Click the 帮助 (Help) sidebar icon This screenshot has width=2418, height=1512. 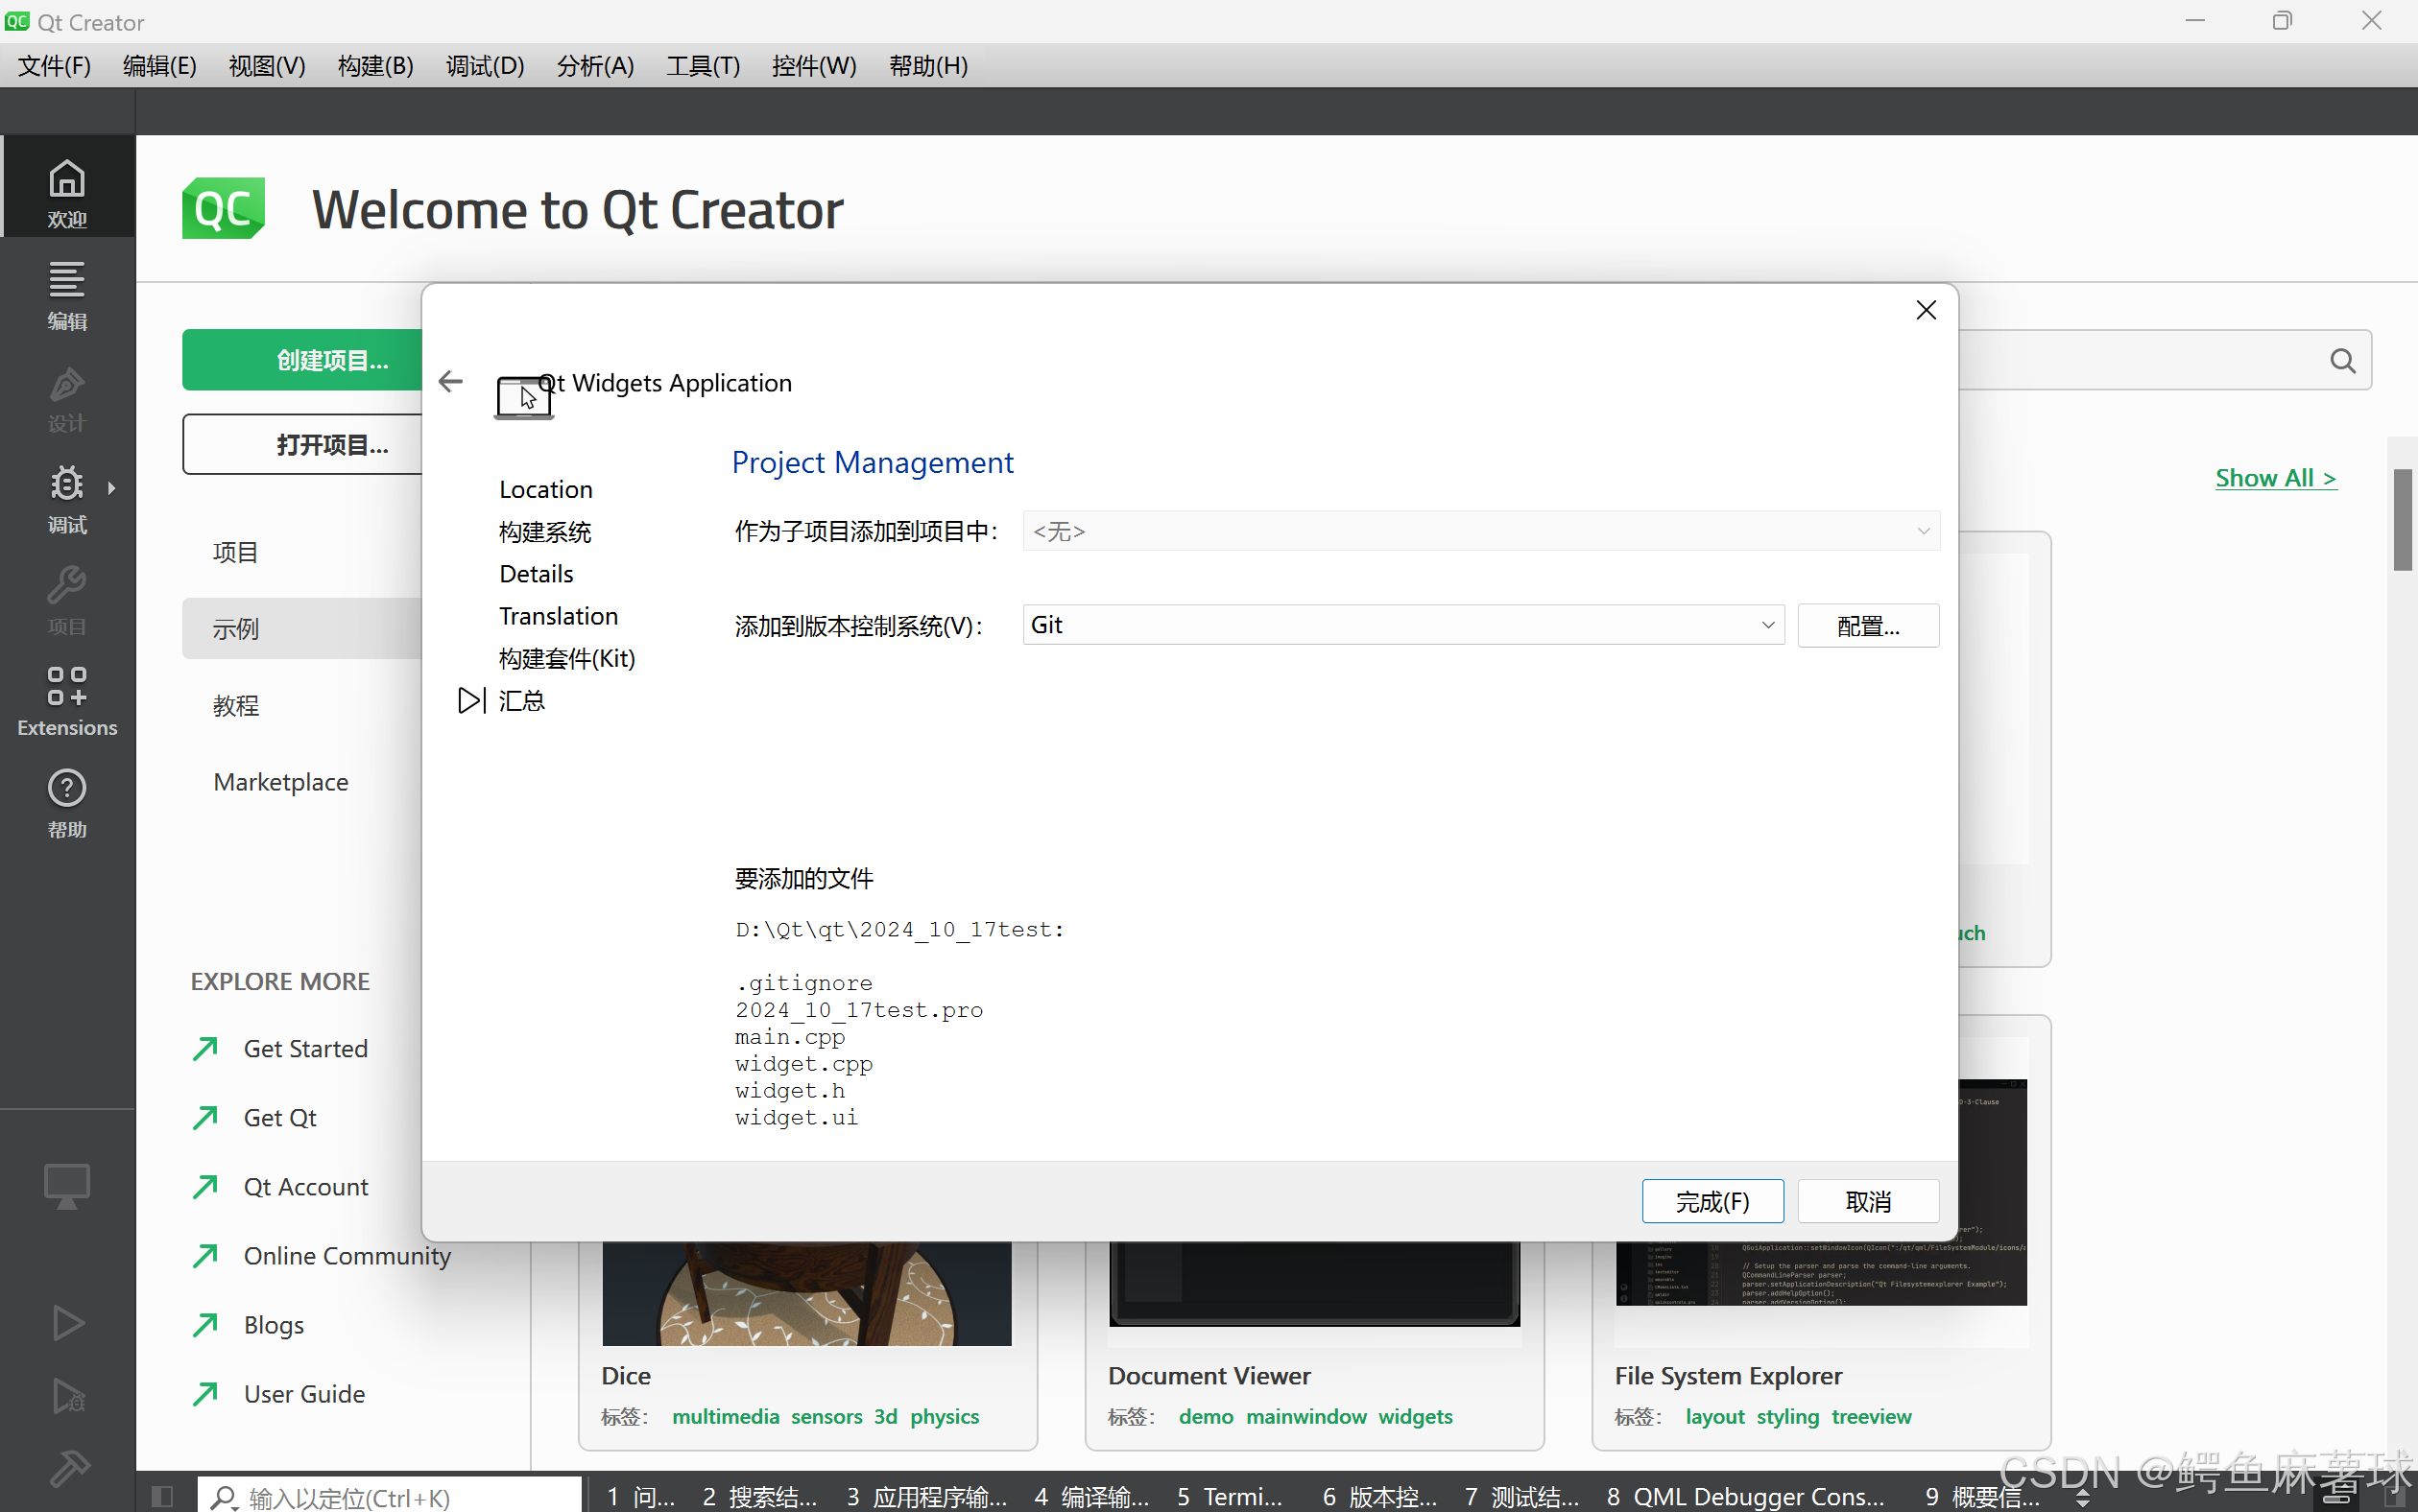(x=66, y=803)
